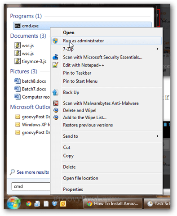Click the script icon of tinymce-3.js
Screen dimensions: 177x216
tap(18, 61)
